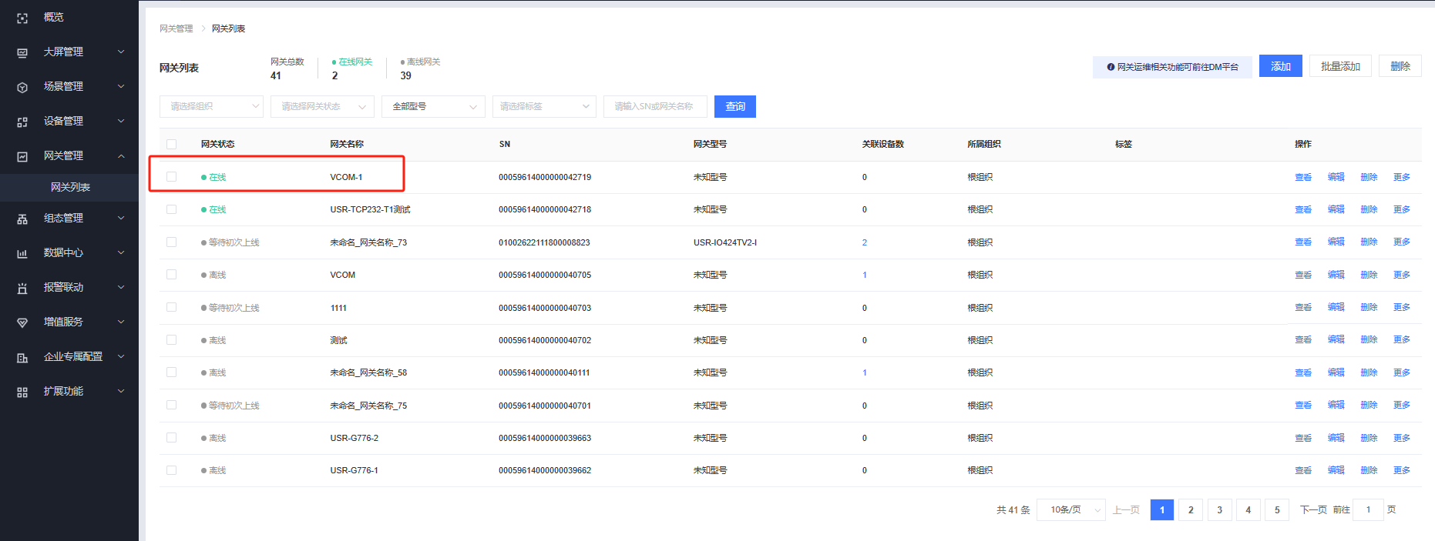
Task: Expand the 企业专属配置 menu item
Action: 72,357
